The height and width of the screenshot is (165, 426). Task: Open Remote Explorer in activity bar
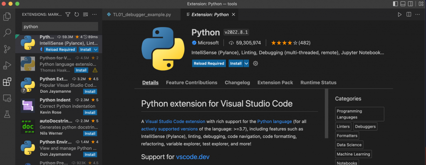pyautogui.click(x=7, y=98)
